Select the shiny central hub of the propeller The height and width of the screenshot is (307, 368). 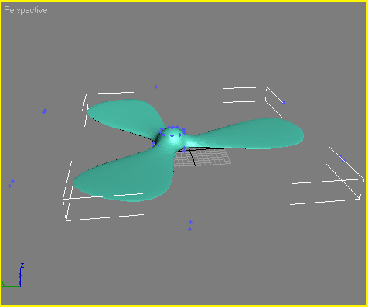174,138
